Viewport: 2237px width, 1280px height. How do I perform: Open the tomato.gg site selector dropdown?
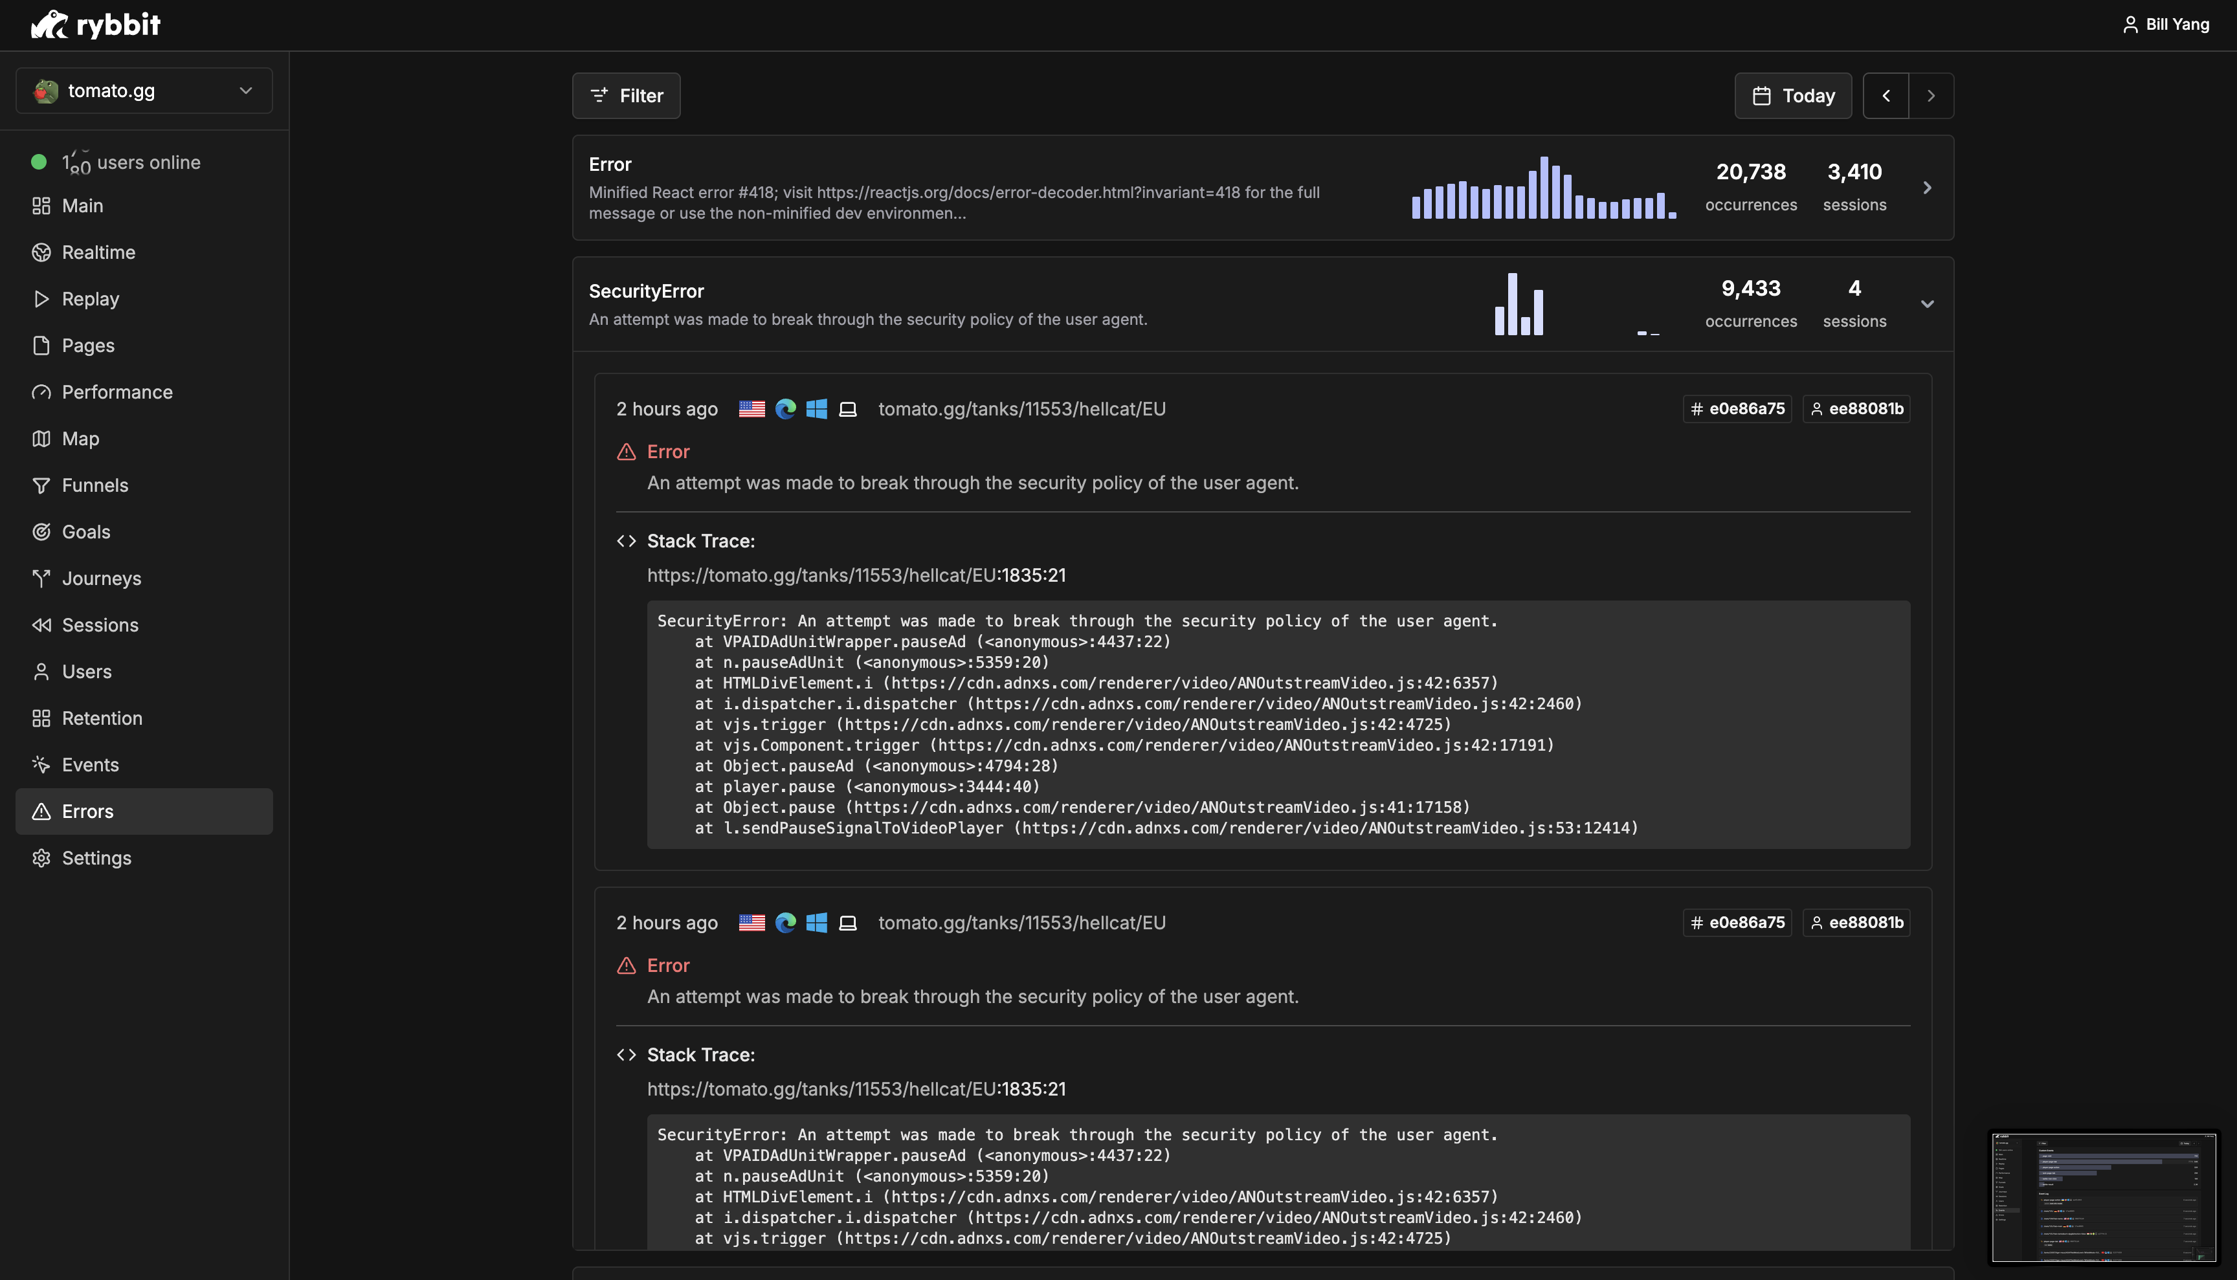click(144, 91)
